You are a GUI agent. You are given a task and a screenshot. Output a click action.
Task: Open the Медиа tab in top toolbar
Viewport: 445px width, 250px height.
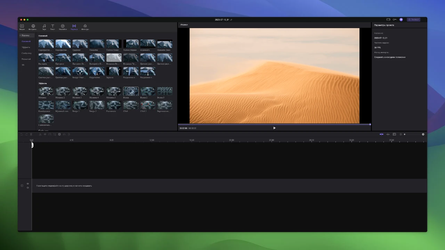22,27
